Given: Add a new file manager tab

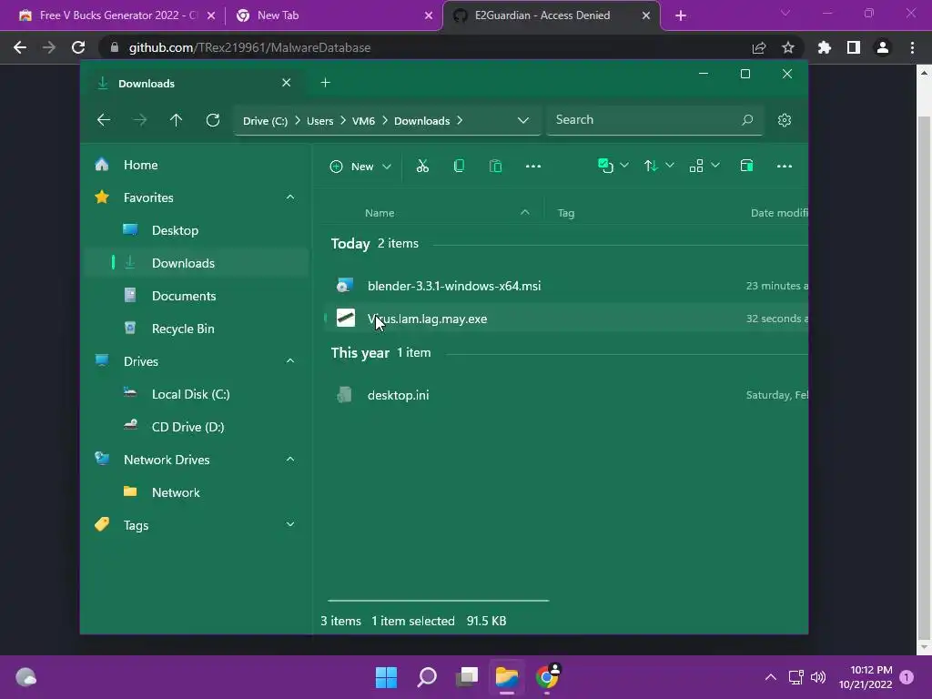Looking at the screenshot, I should point(325,83).
